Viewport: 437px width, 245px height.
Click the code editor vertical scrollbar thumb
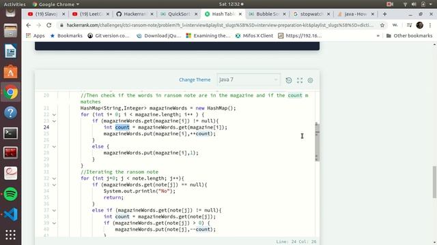click(x=317, y=142)
